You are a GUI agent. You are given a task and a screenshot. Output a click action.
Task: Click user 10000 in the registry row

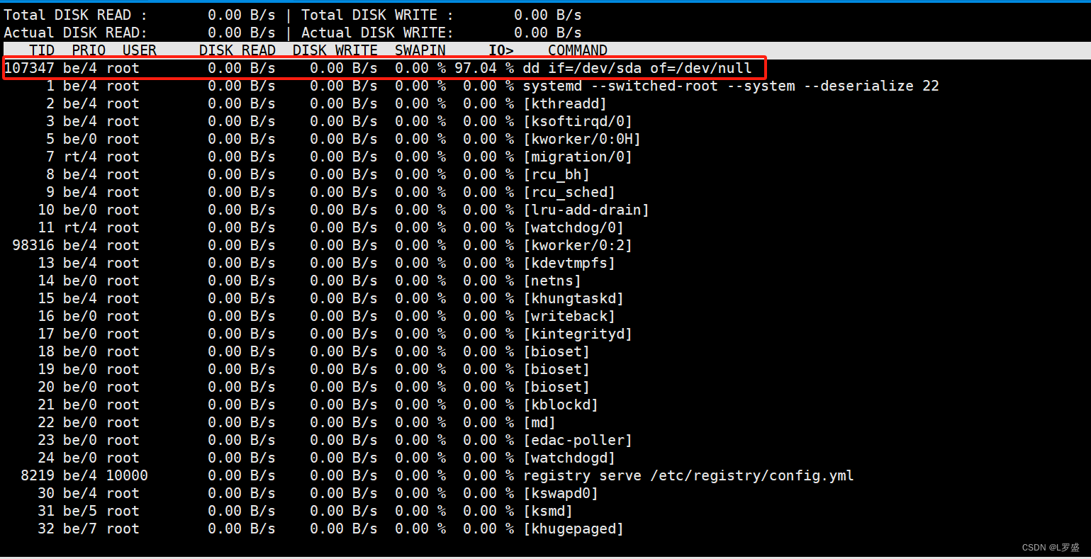(x=127, y=475)
